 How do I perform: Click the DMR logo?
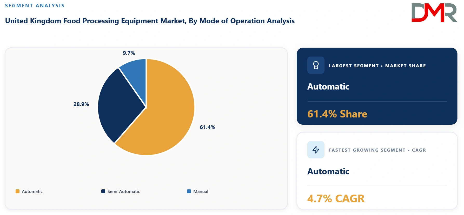pos(434,13)
